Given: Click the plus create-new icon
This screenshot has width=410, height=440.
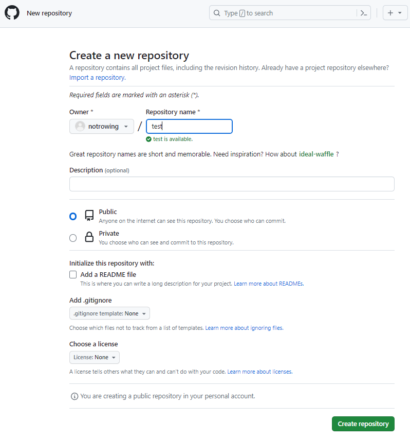Looking at the screenshot, I should (x=390, y=13).
